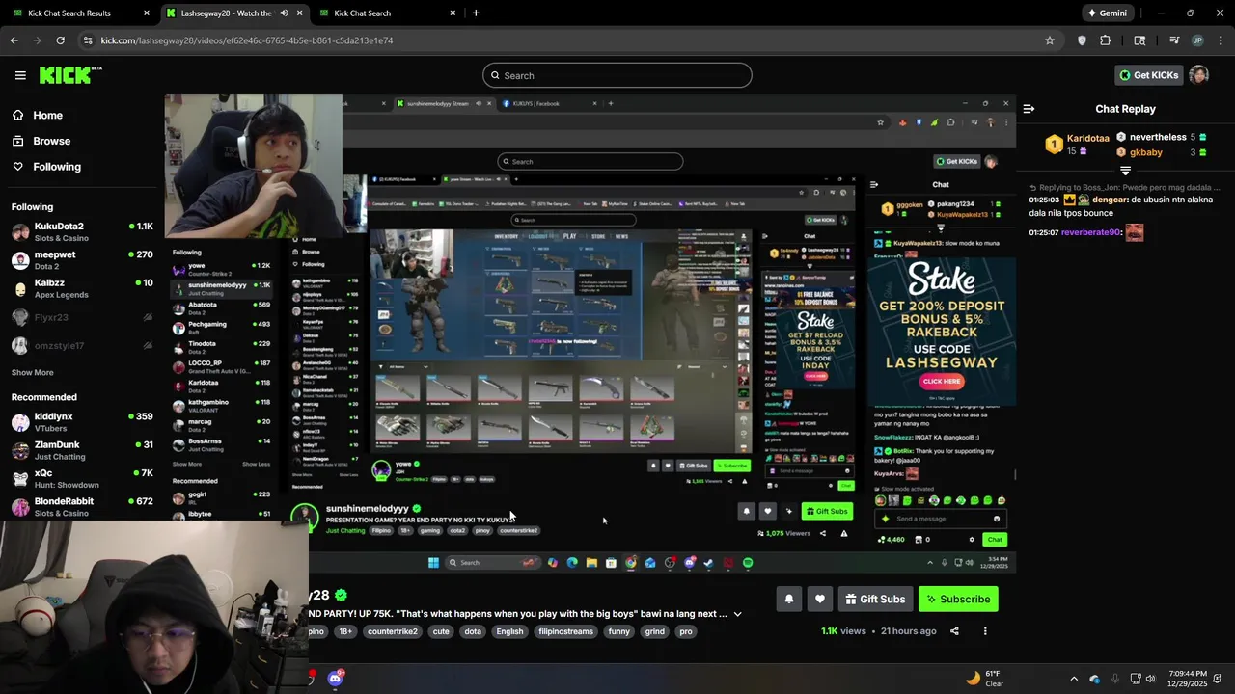The height and width of the screenshot is (694, 1235).
Task: Go back in browser history
Action: tap(14, 40)
